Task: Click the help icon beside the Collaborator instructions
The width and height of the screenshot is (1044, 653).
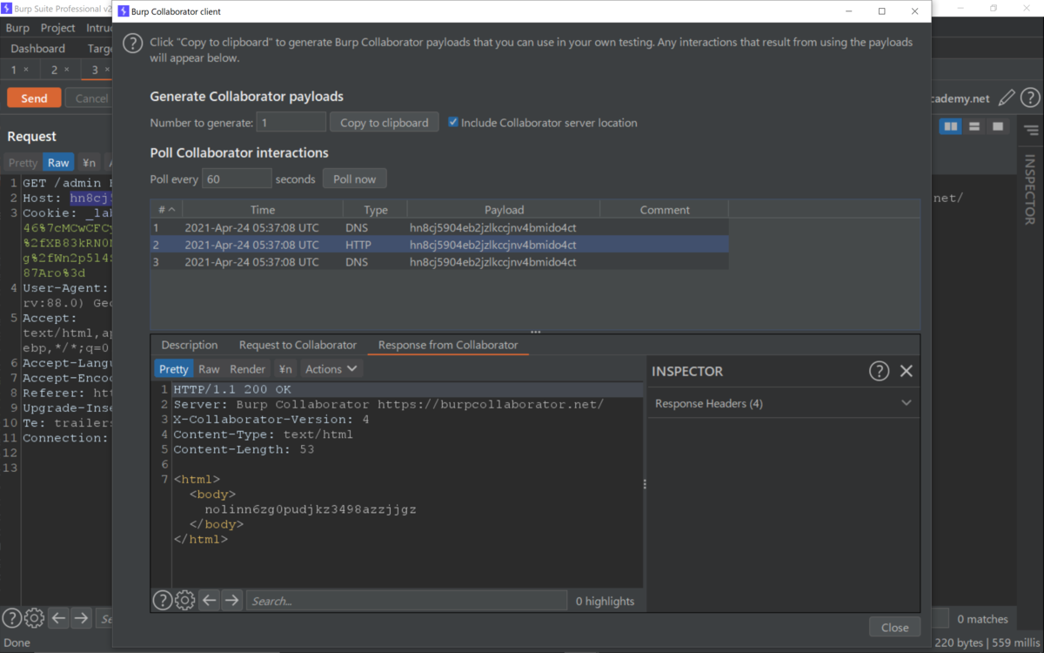Action: (132, 43)
